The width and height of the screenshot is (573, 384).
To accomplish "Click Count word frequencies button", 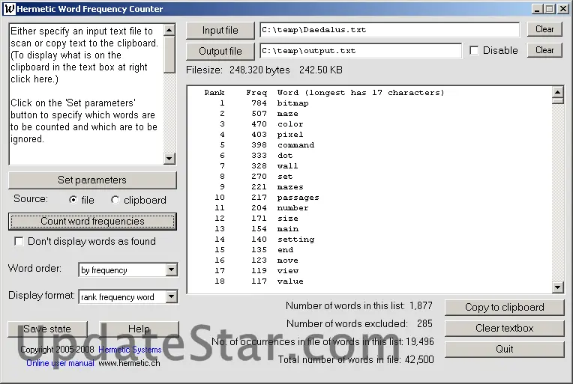I will [x=92, y=222].
